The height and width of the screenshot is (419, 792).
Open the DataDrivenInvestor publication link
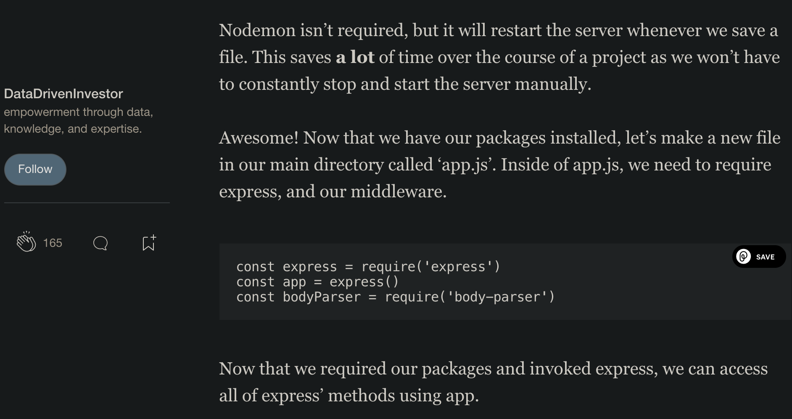(63, 94)
